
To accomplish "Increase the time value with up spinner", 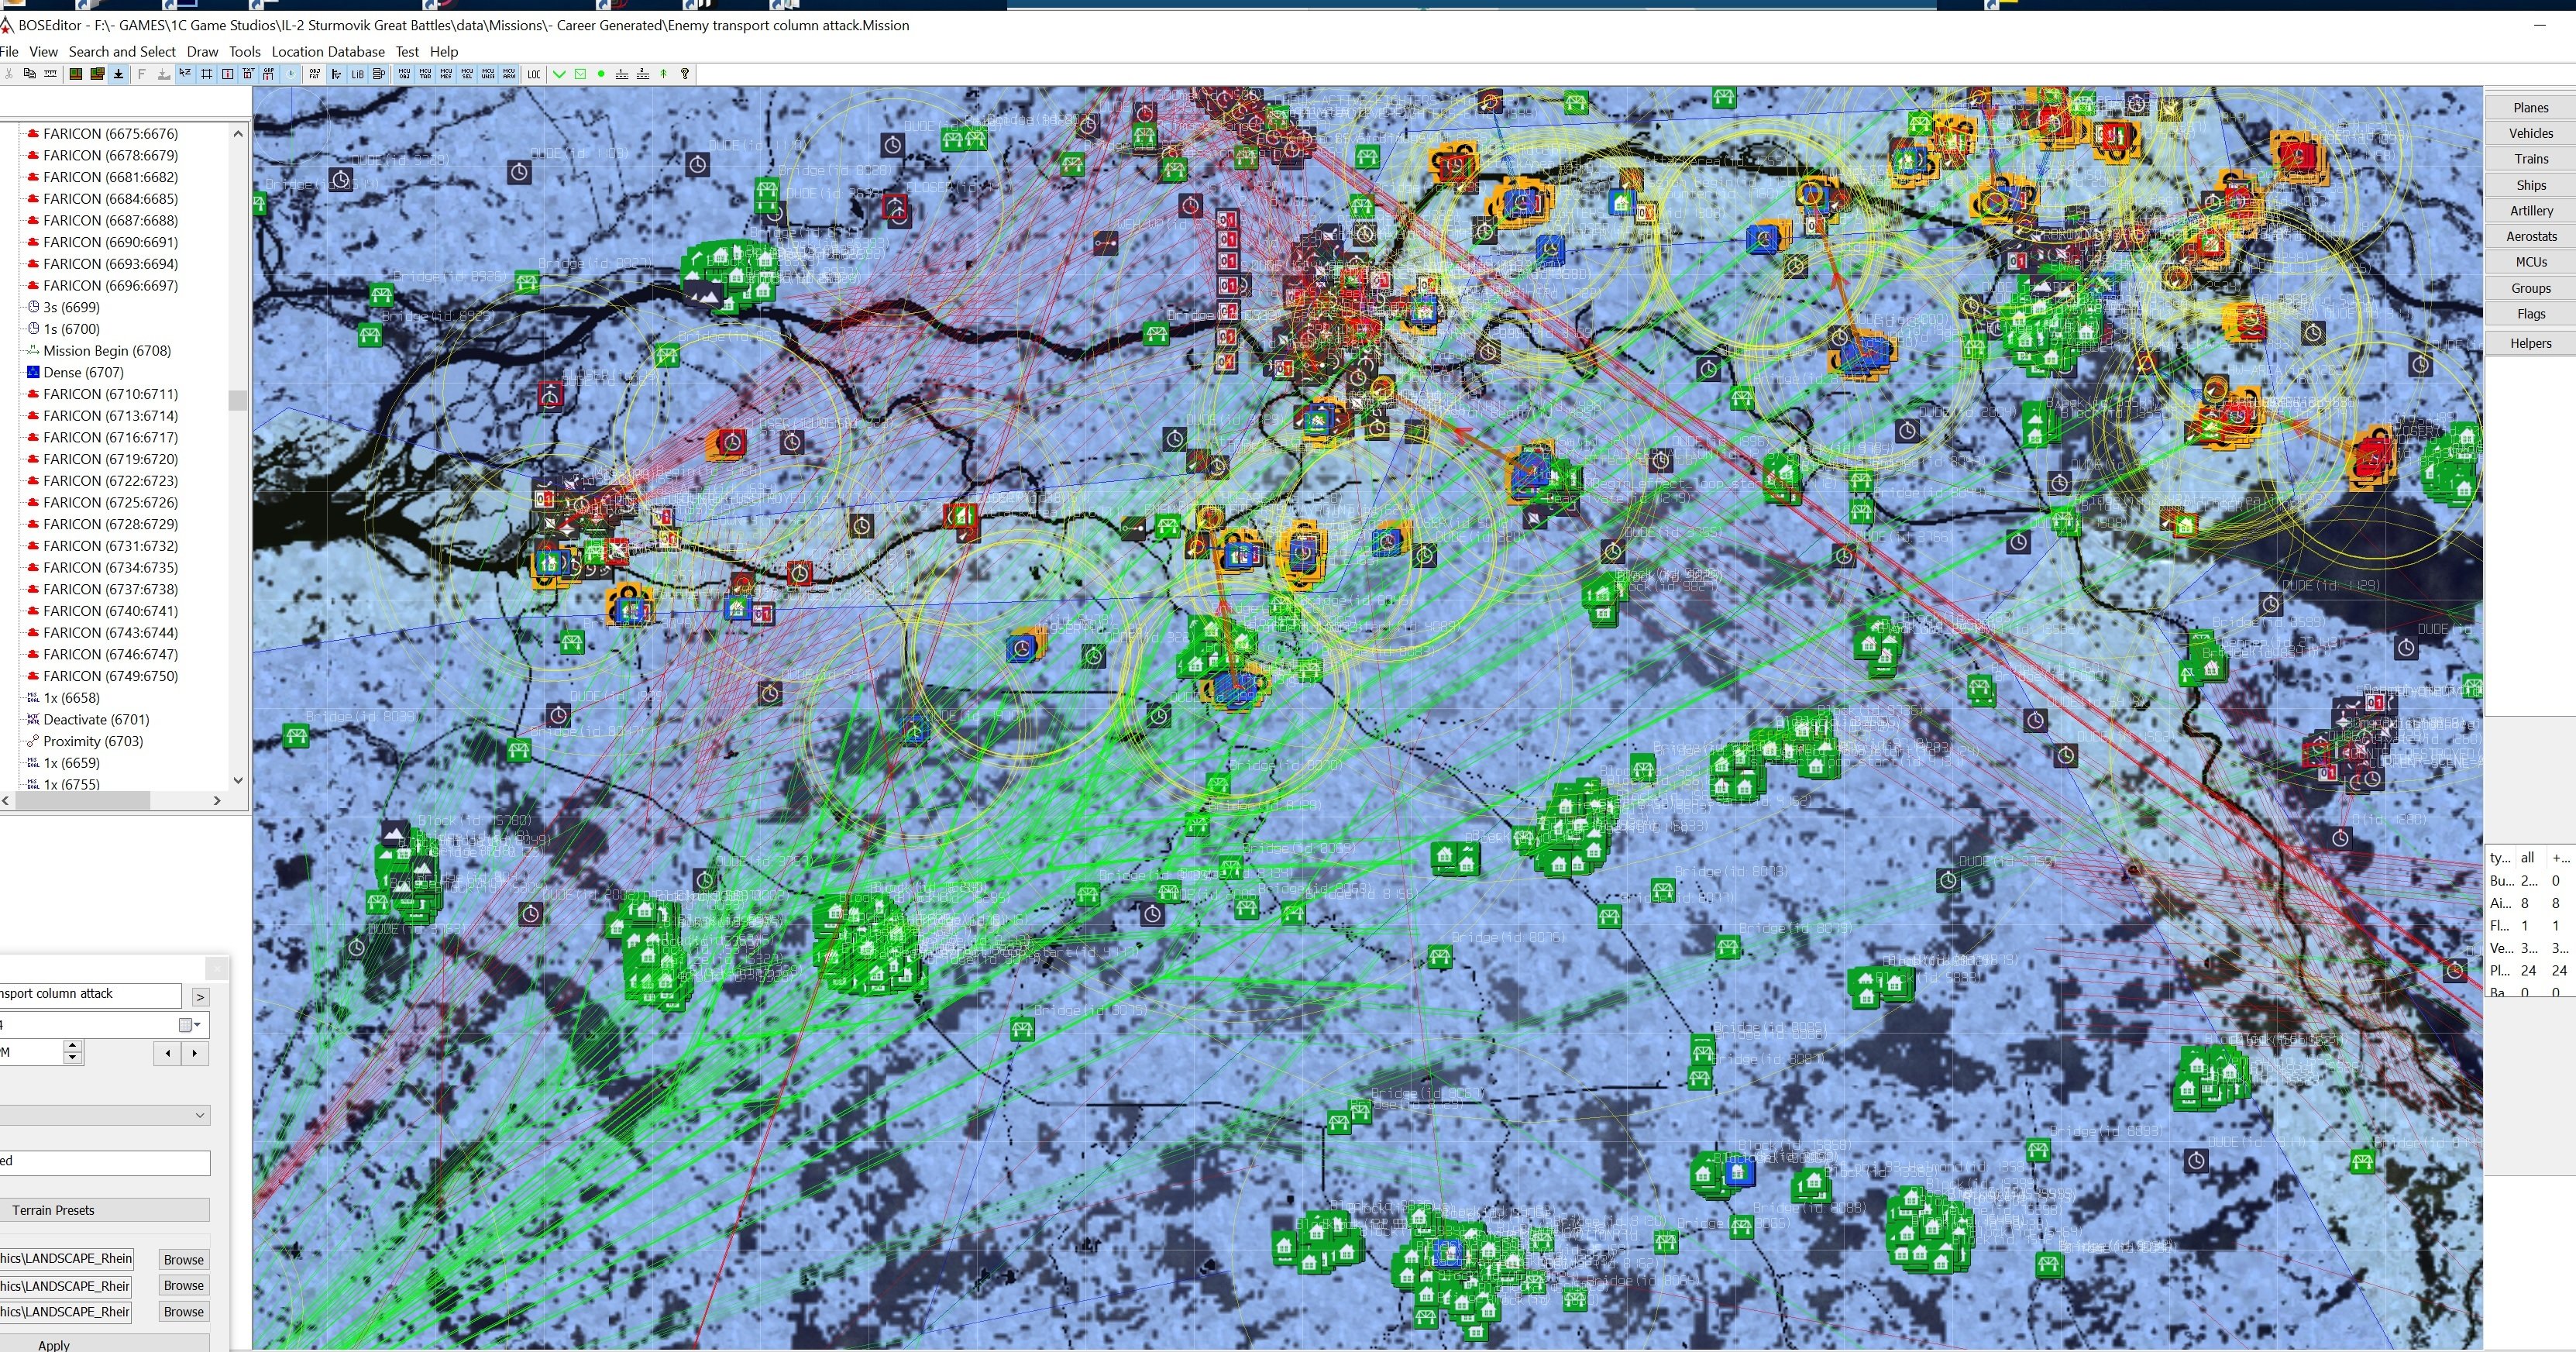I will coord(72,1046).
